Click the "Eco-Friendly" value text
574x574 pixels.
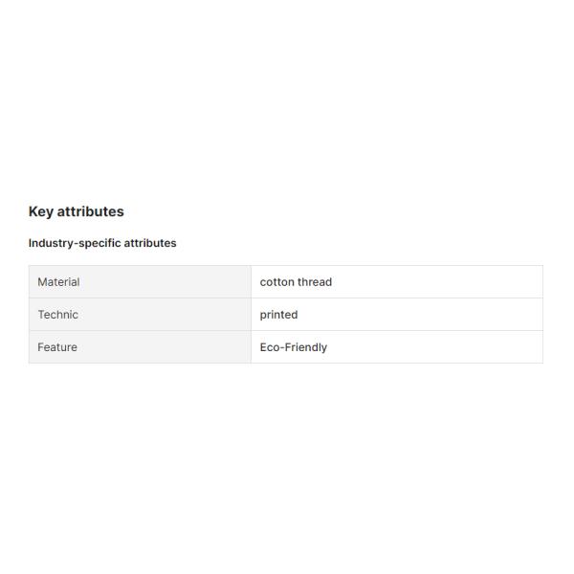click(x=294, y=347)
